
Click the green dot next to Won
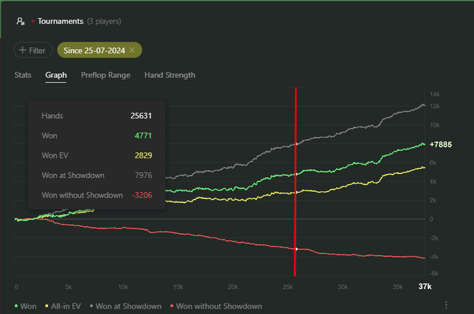point(16,306)
